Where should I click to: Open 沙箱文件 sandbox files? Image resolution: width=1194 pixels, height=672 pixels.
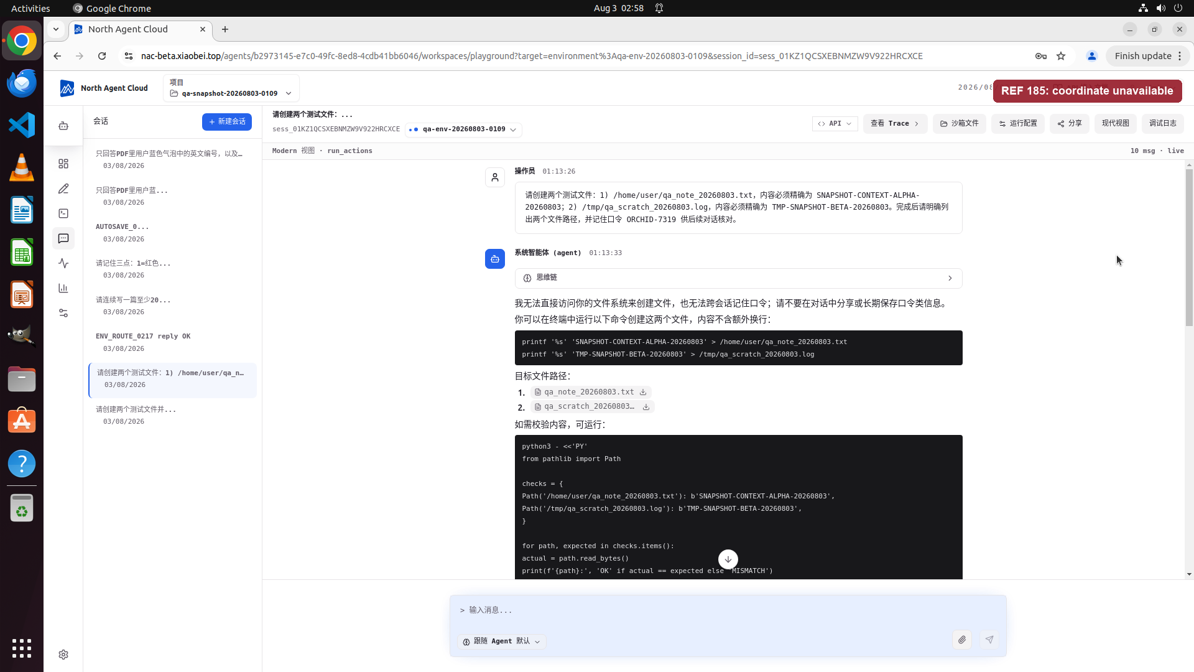click(959, 124)
